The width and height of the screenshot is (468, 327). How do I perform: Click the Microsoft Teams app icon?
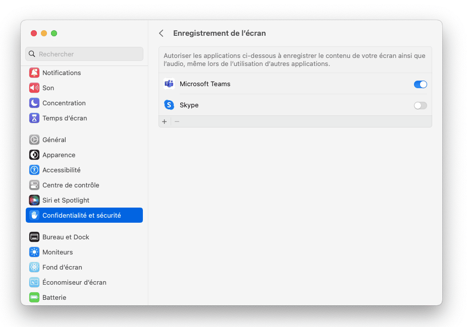[169, 84]
